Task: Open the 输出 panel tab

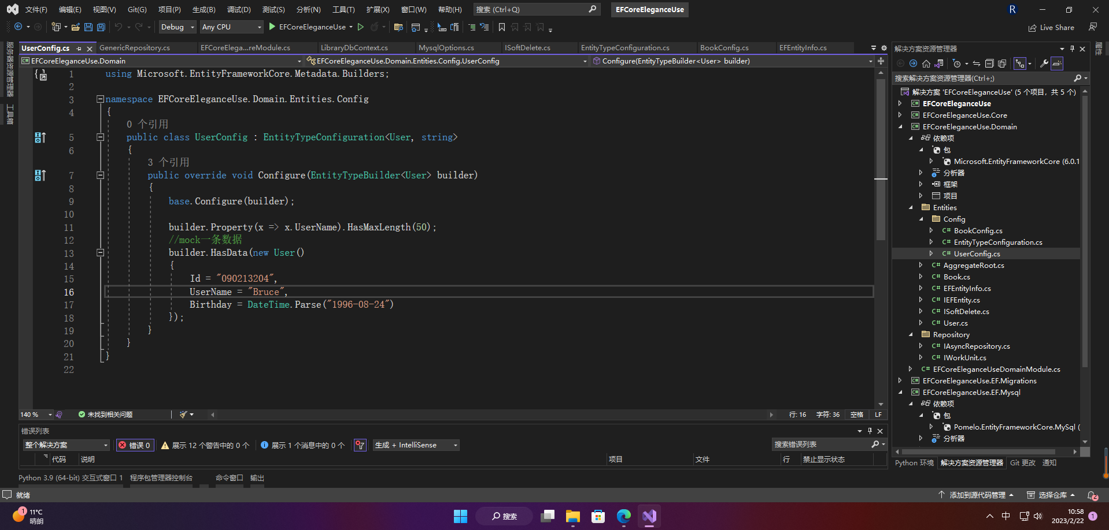Action: pyautogui.click(x=257, y=478)
